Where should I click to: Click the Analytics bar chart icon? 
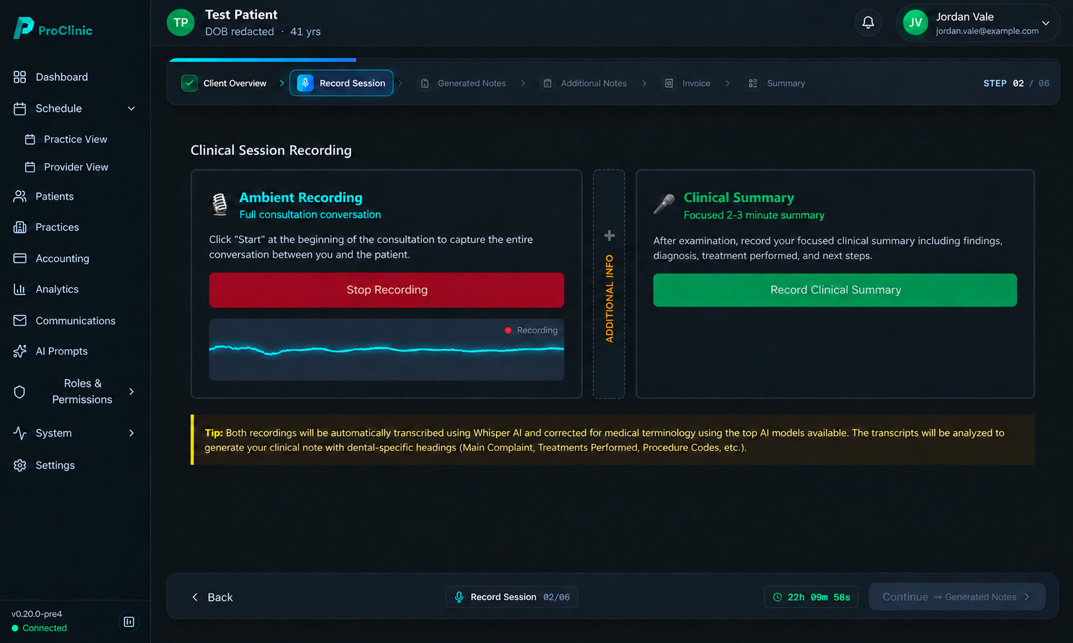(20, 289)
